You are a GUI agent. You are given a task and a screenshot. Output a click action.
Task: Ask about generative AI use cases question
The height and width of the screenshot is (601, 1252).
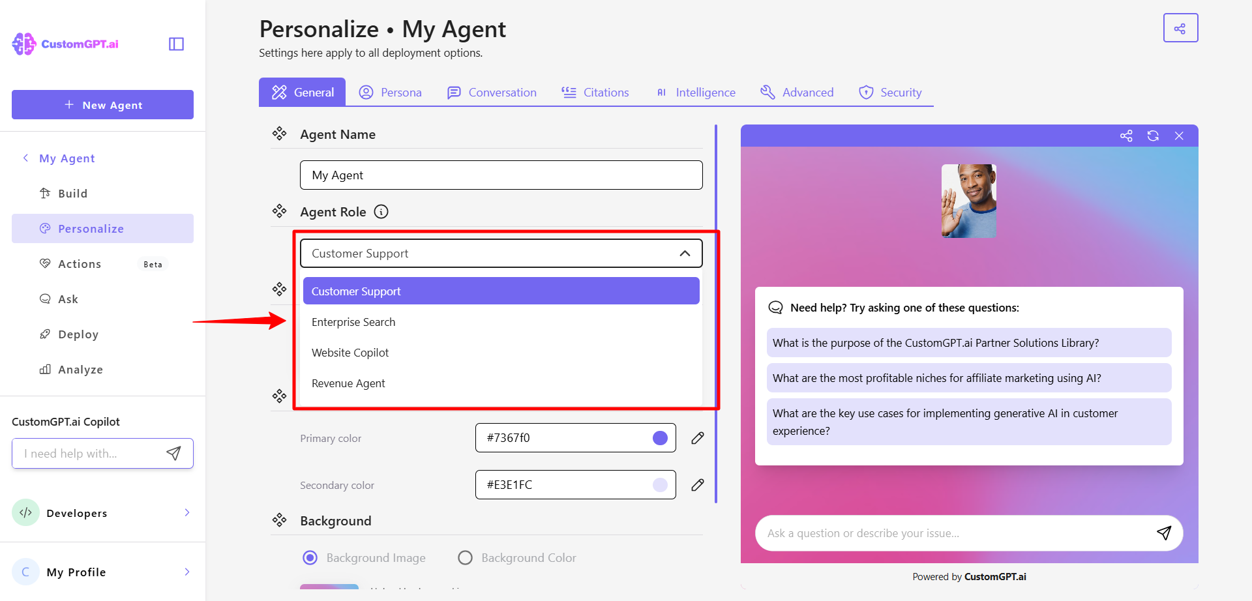tap(969, 422)
